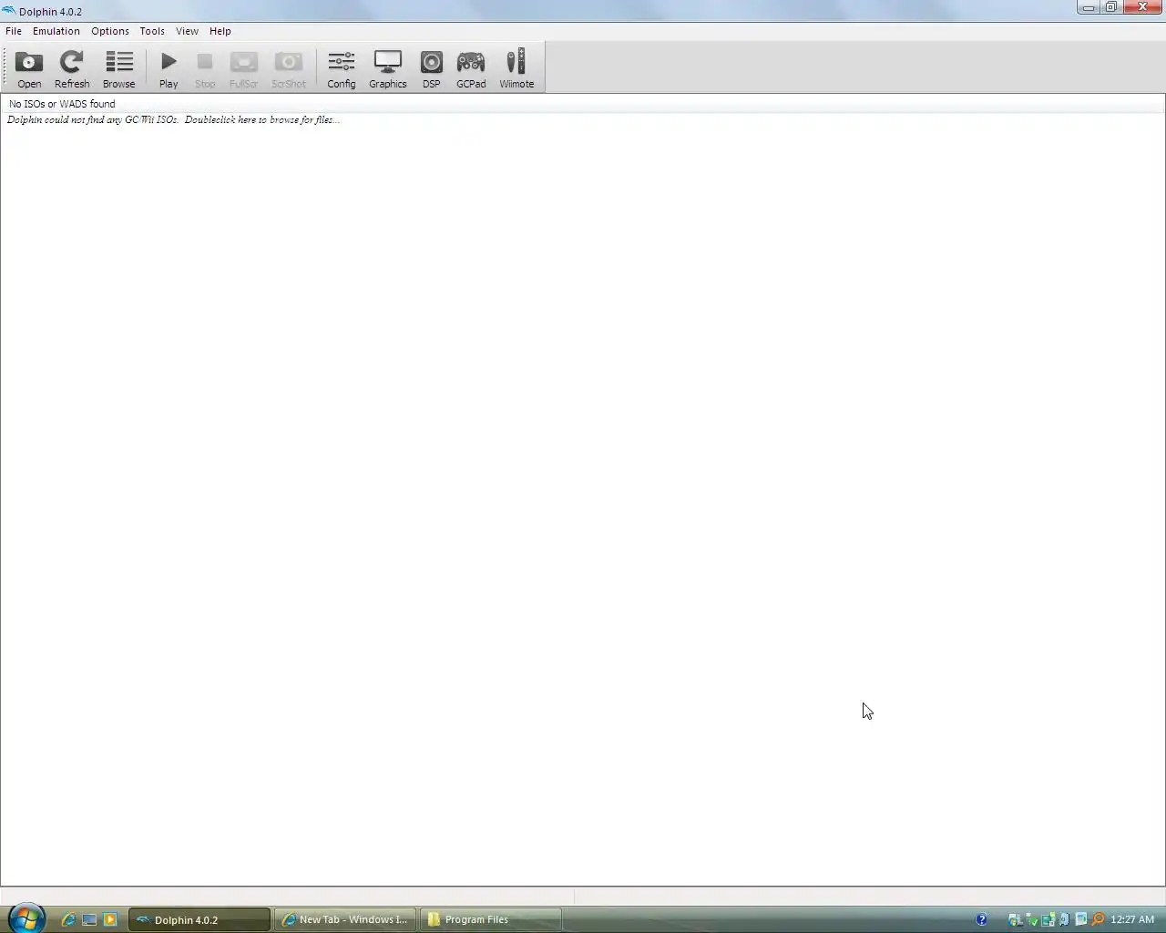Switch to the New Tab Windows Internet Explorer taskbar button

click(345, 919)
